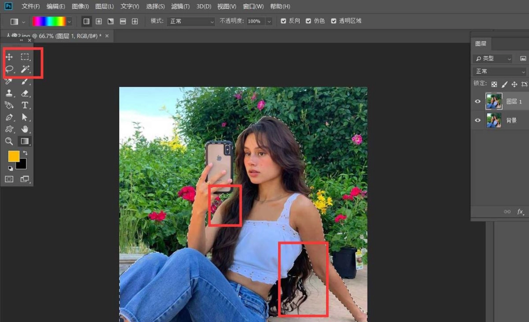
Task: Open the 图像(I) menu
Action: coord(80,6)
